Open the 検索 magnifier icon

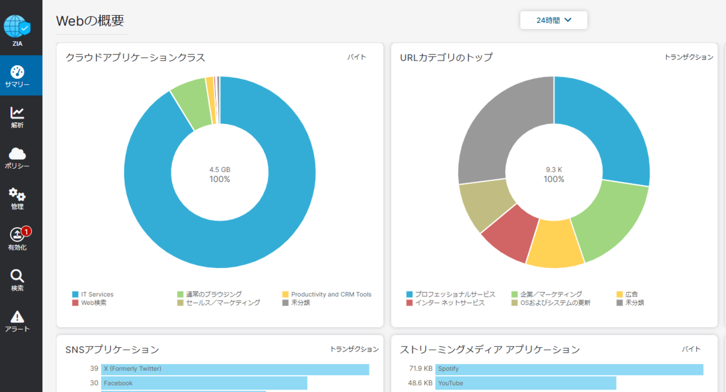point(18,276)
